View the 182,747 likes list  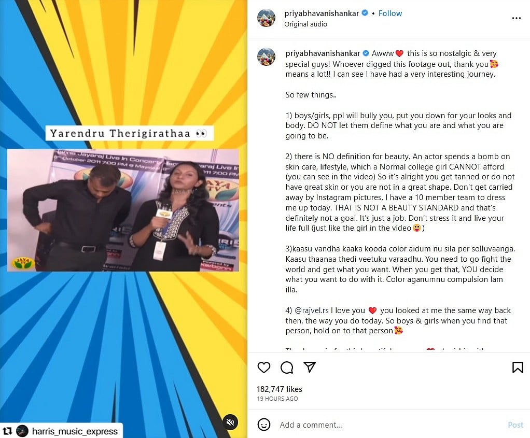coord(279,389)
